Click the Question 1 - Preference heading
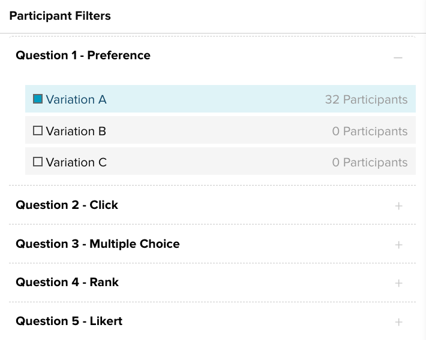Screen dimensions: 426x340 83,56
